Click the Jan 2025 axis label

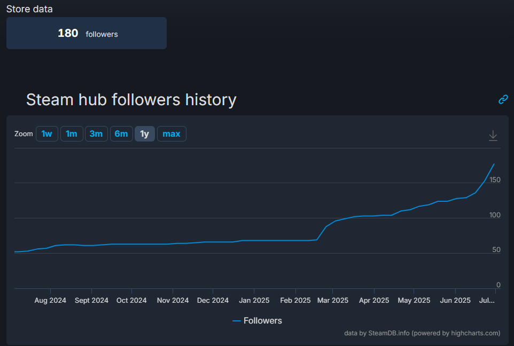point(254,300)
